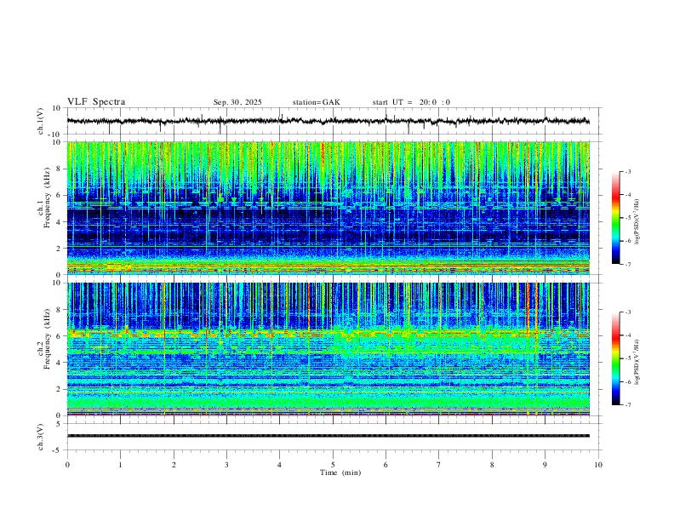Screen dimensions: 674x521
Task: Click the lower color bar '-7' label
Action: tap(627, 405)
